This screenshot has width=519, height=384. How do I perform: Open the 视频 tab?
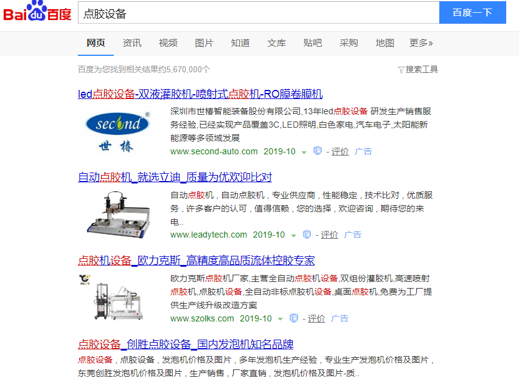click(168, 43)
